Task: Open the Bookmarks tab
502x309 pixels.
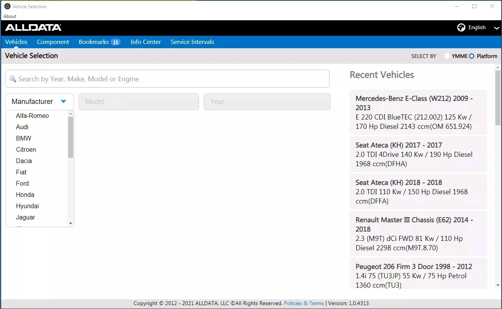Action: (x=93, y=42)
